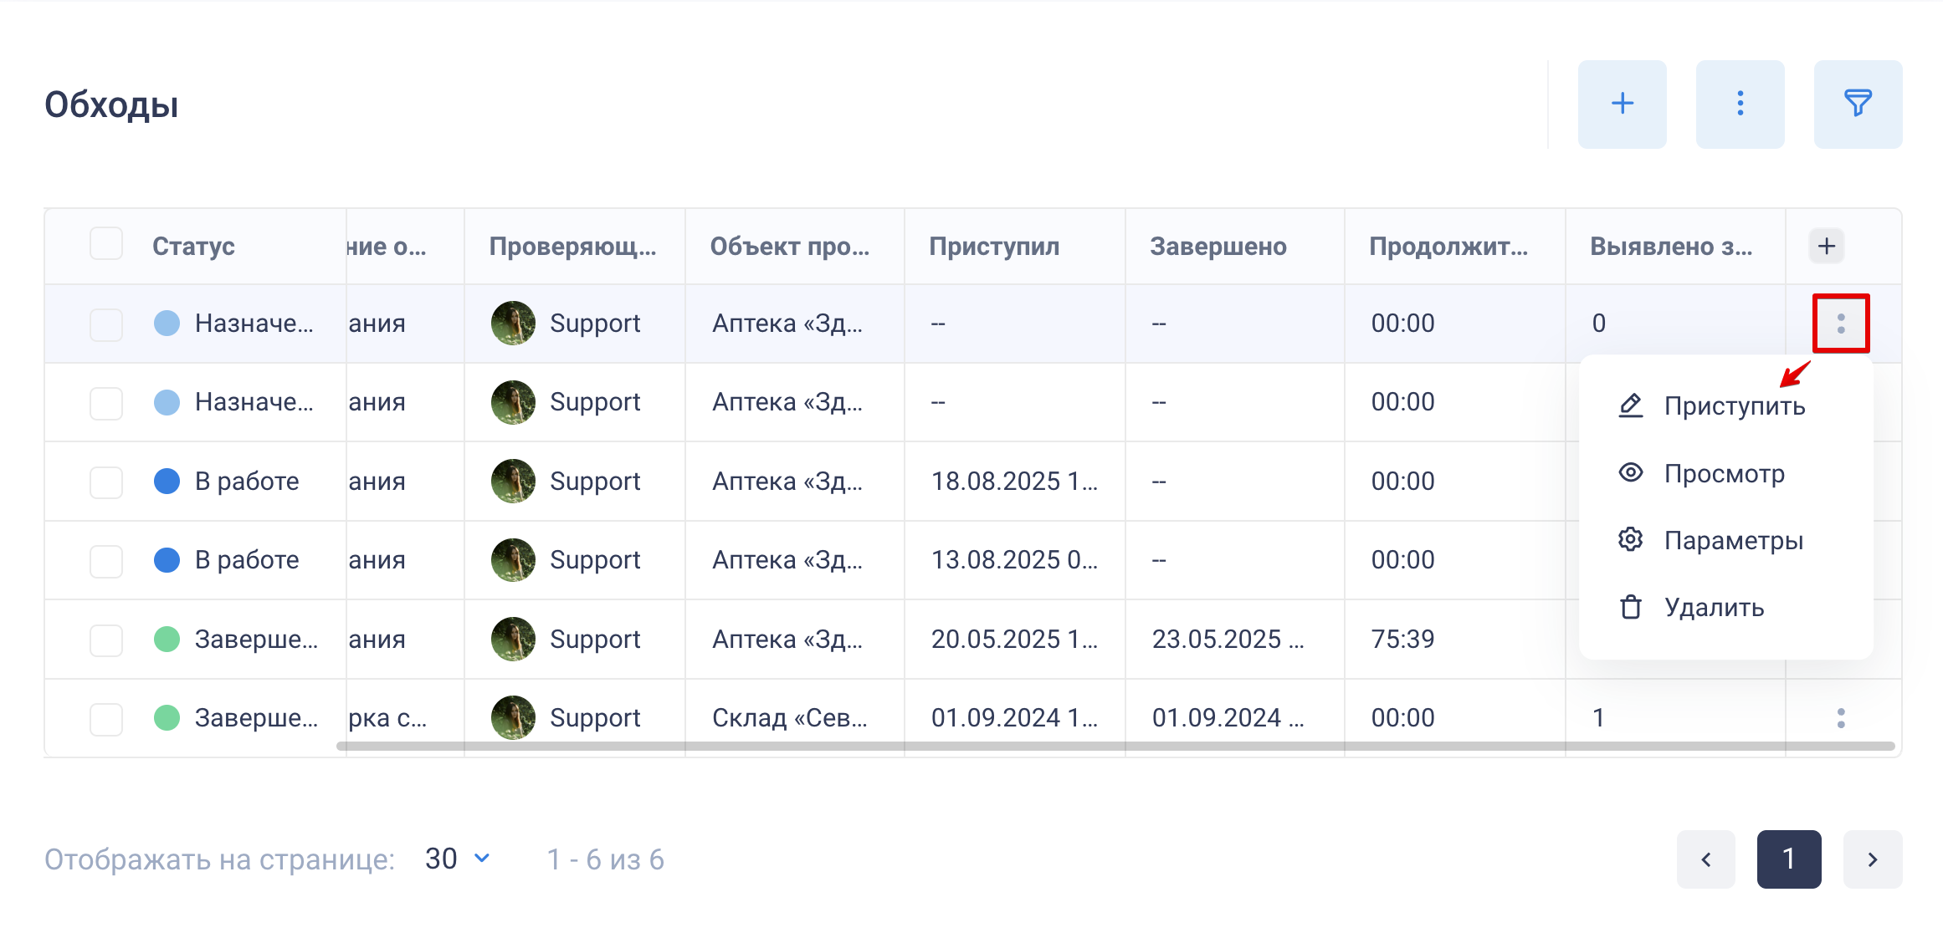Viewport: 1943px width, 938px height.
Task: Open the first row's three-dot actions menu
Action: (x=1840, y=324)
